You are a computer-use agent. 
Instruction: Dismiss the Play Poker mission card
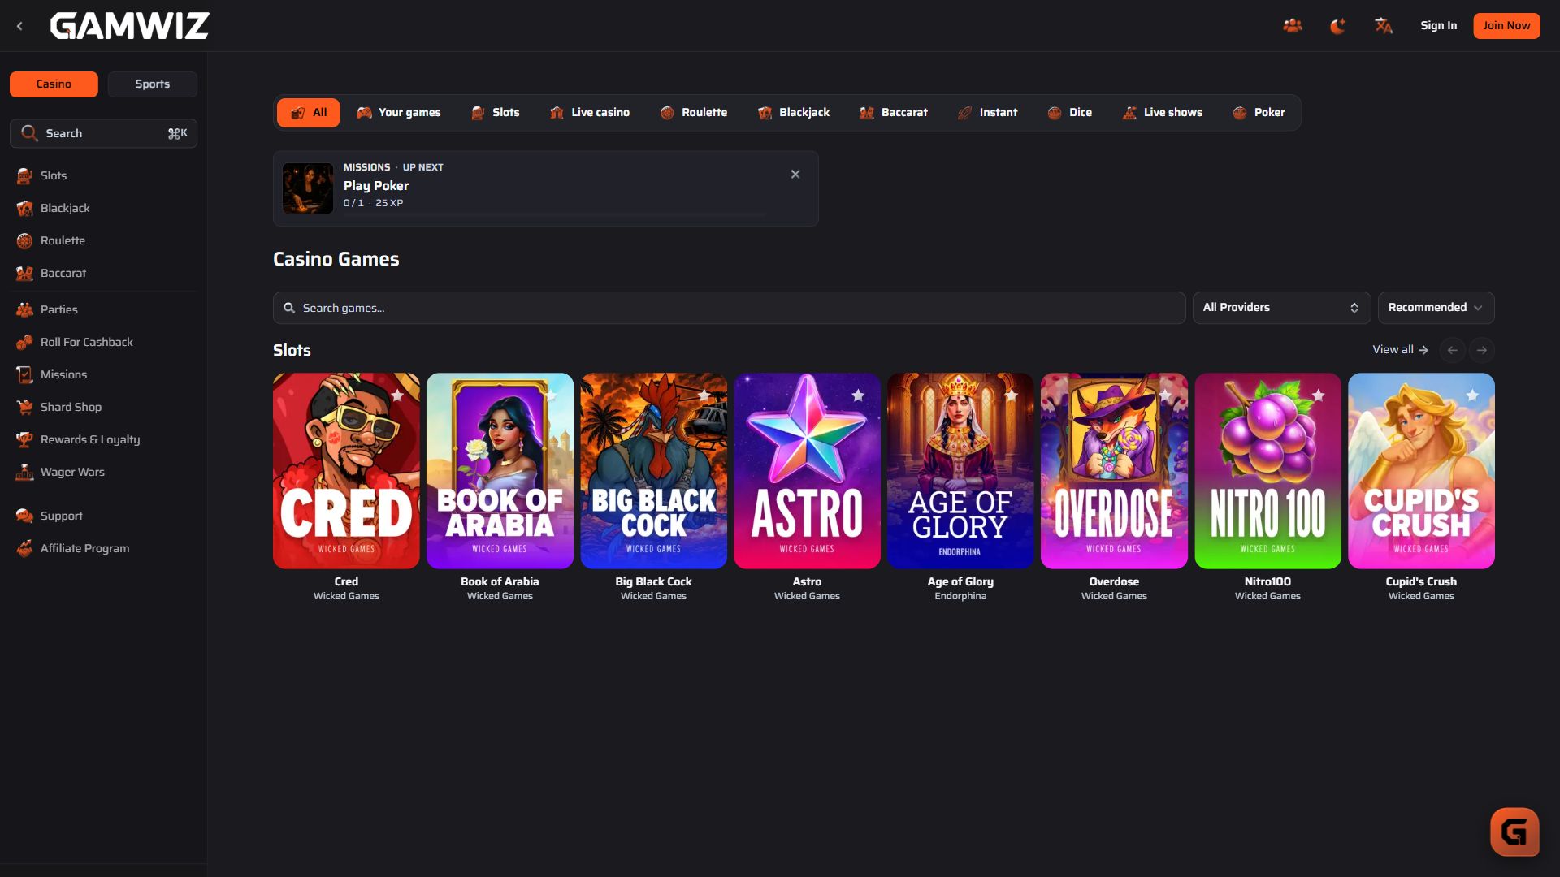point(795,175)
